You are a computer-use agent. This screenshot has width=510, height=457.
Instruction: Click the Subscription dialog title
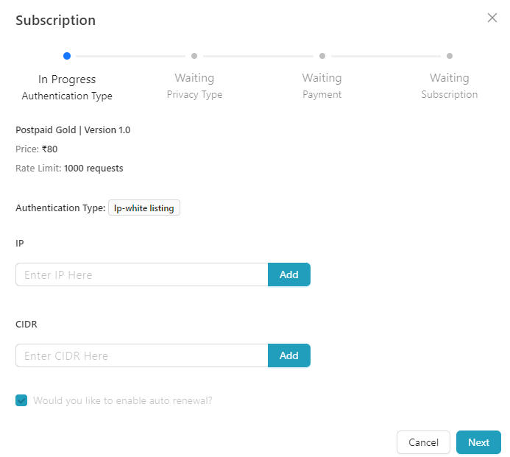[55, 20]
